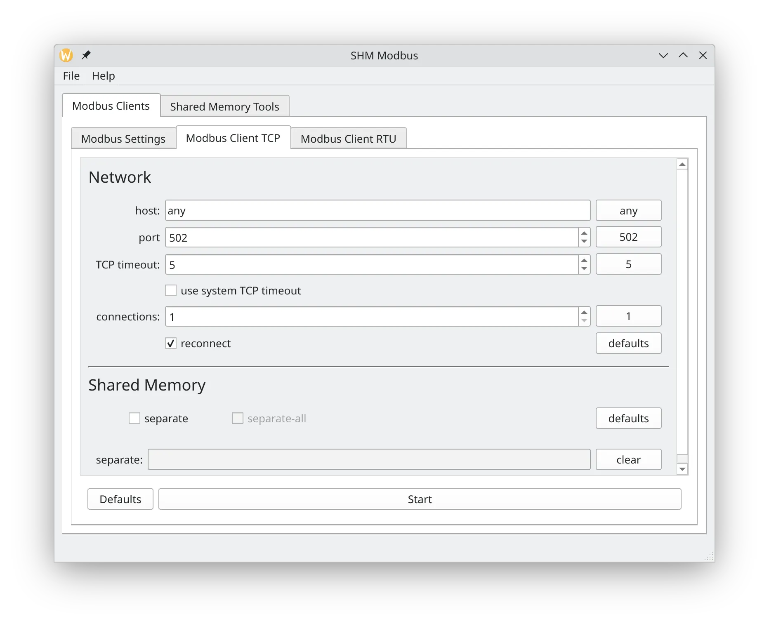Uncheck the reconnect checkbox
The width and height of the screenshot is (769, 626).
[x=171, y=344]
